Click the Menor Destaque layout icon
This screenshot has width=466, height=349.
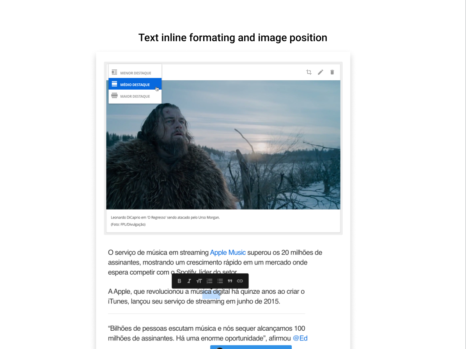point(114,72)
